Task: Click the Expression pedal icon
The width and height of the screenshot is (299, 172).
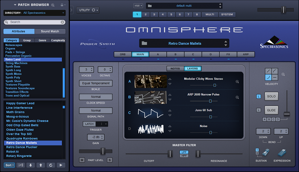Action: [282, 152]
